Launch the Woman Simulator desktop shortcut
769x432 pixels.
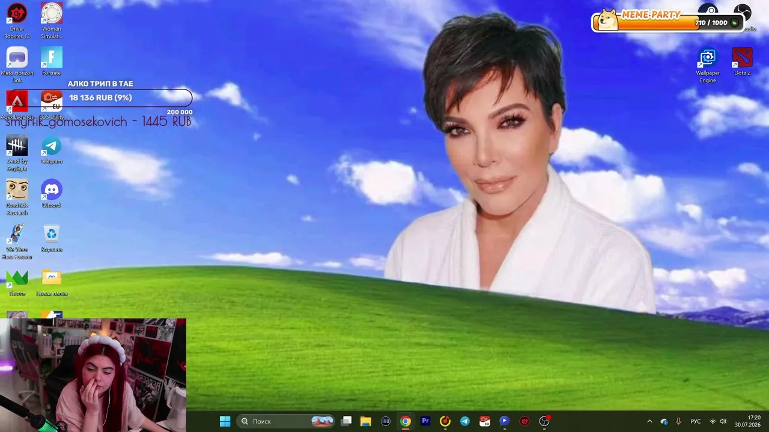click(x=52, y=20)
